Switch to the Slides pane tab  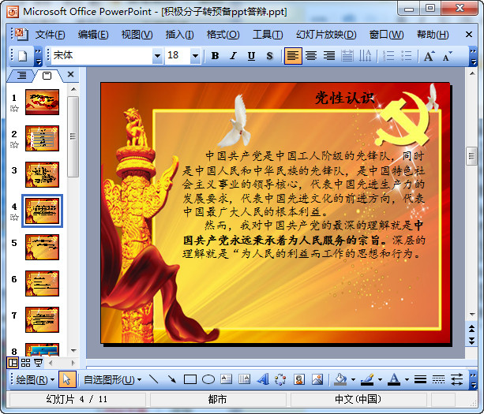[47, 75]
